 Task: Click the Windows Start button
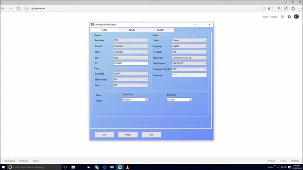(x=3, y=167)
